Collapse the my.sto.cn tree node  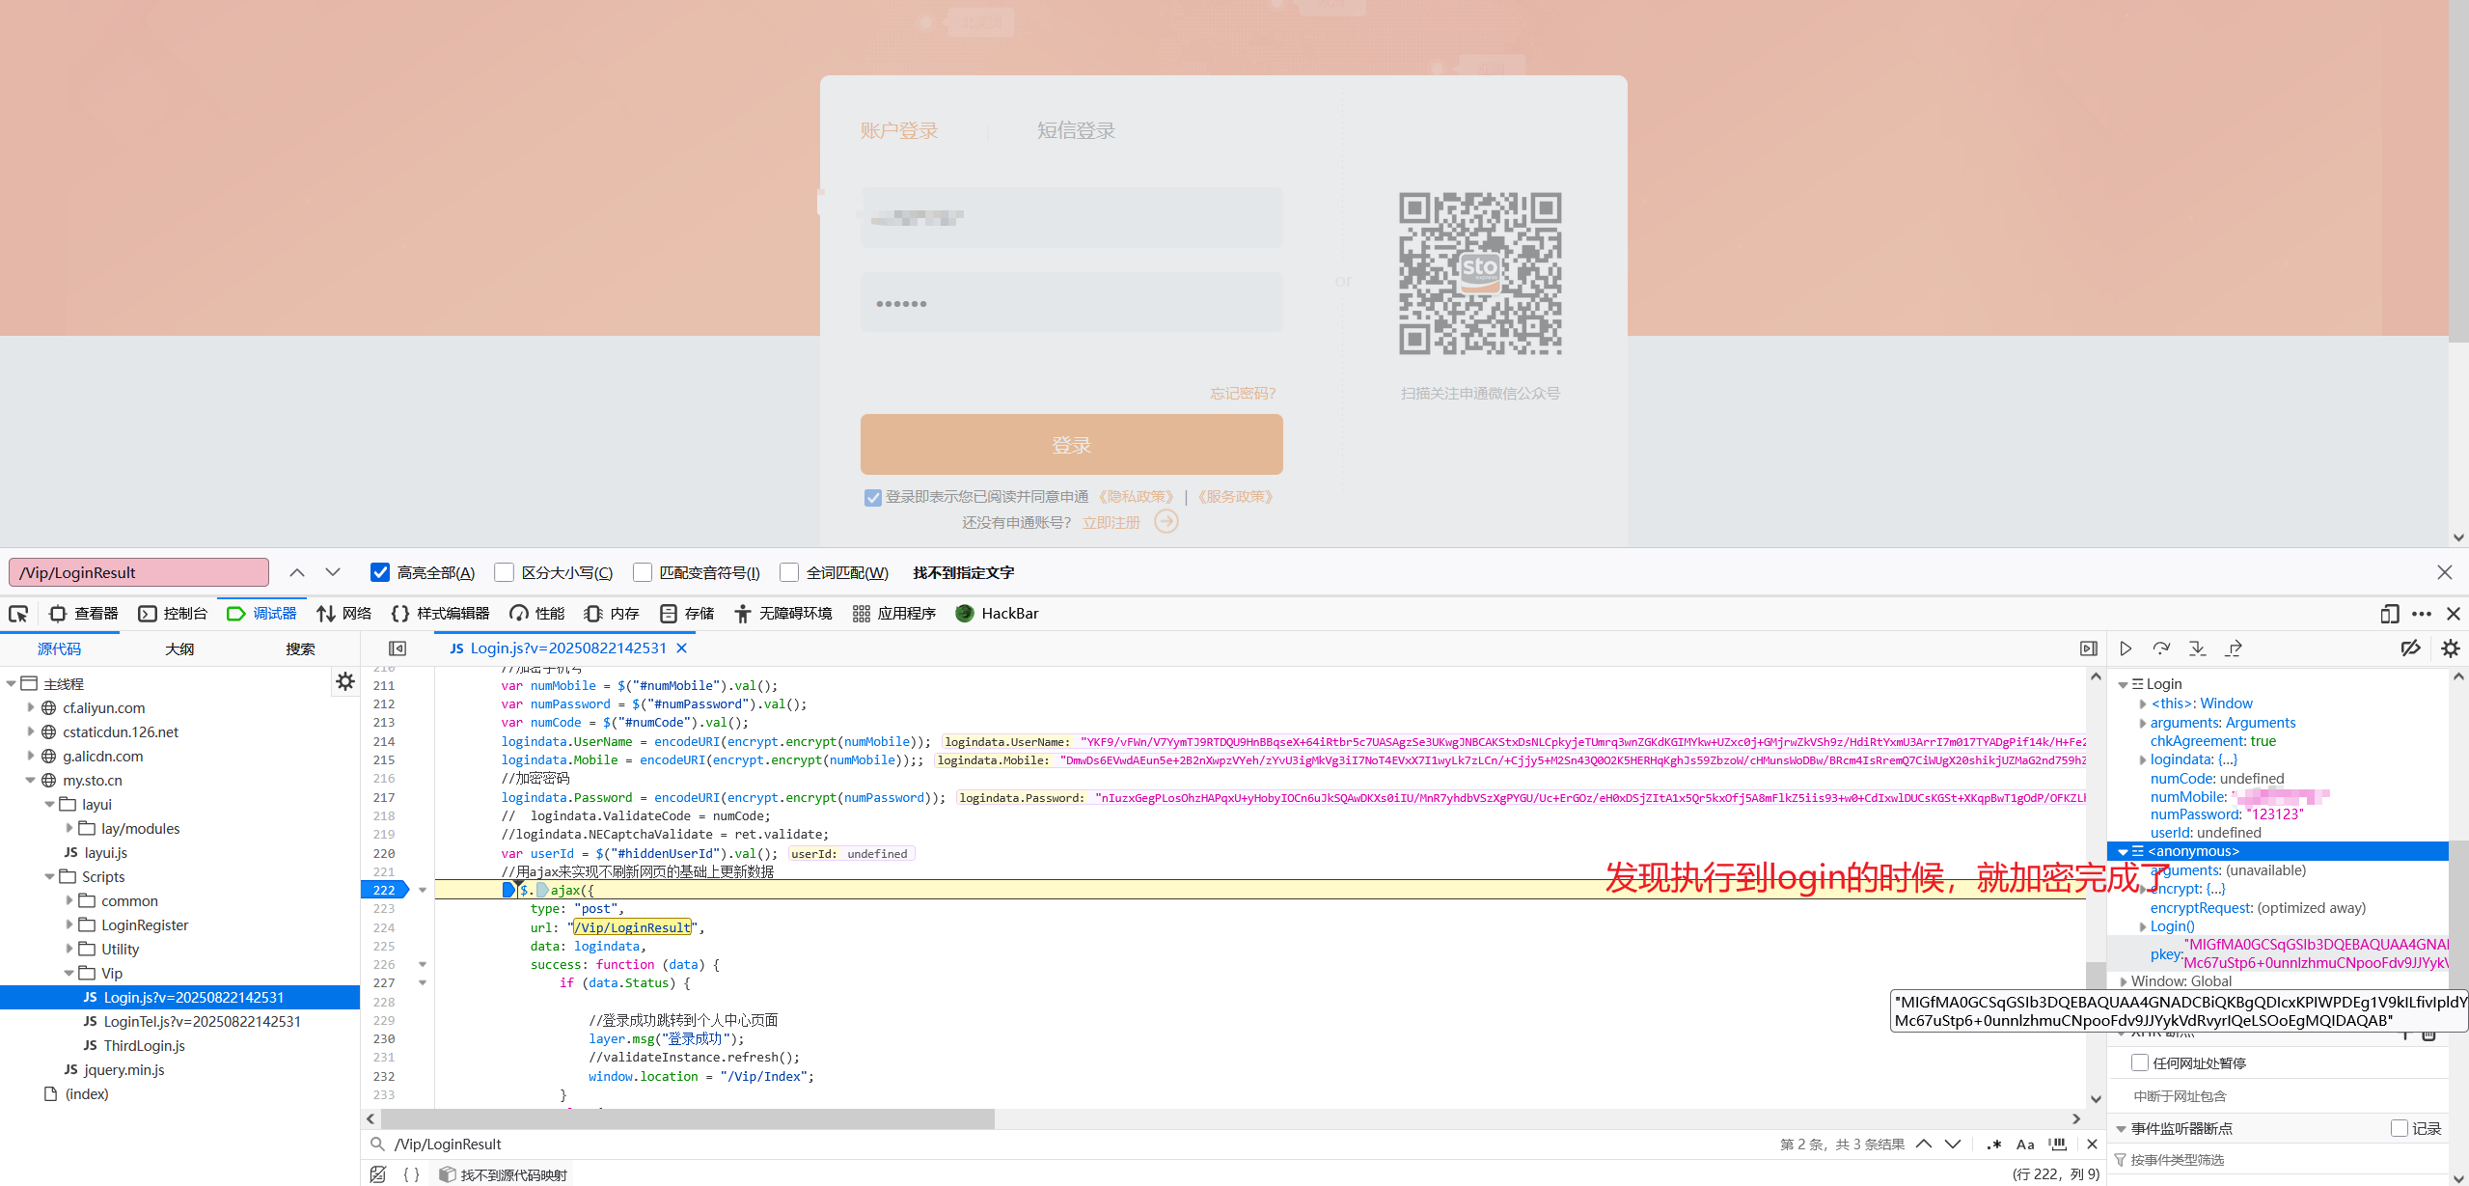pos(31,780)
